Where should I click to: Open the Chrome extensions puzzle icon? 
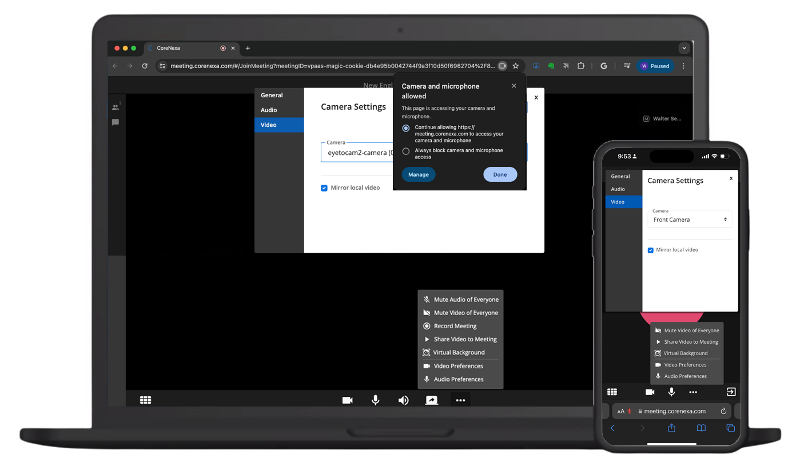click(580, 66)
